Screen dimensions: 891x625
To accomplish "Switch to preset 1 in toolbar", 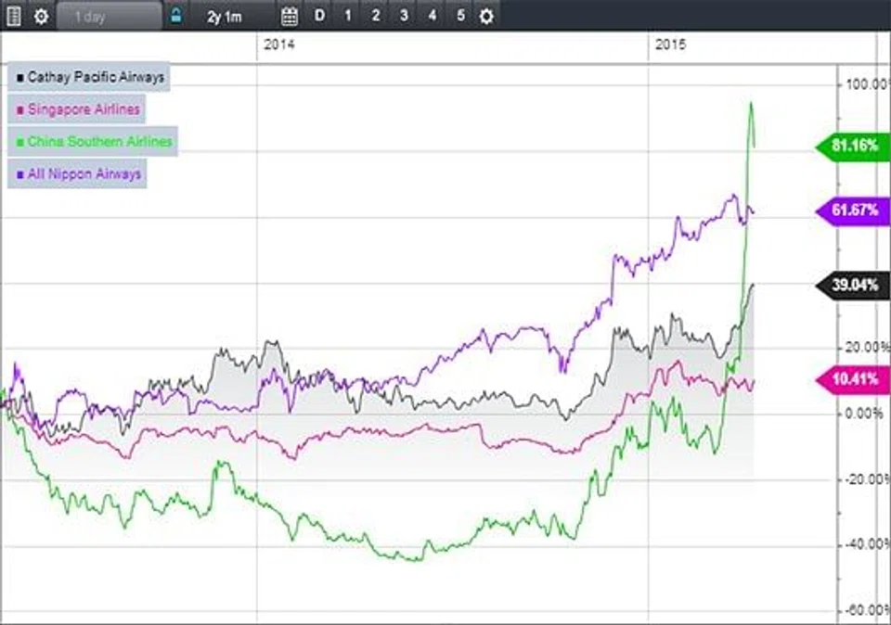I will click(348, 17).
